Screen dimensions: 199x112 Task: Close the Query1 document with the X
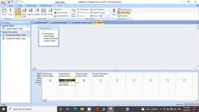pyautogui.click(x=197, y=22)
